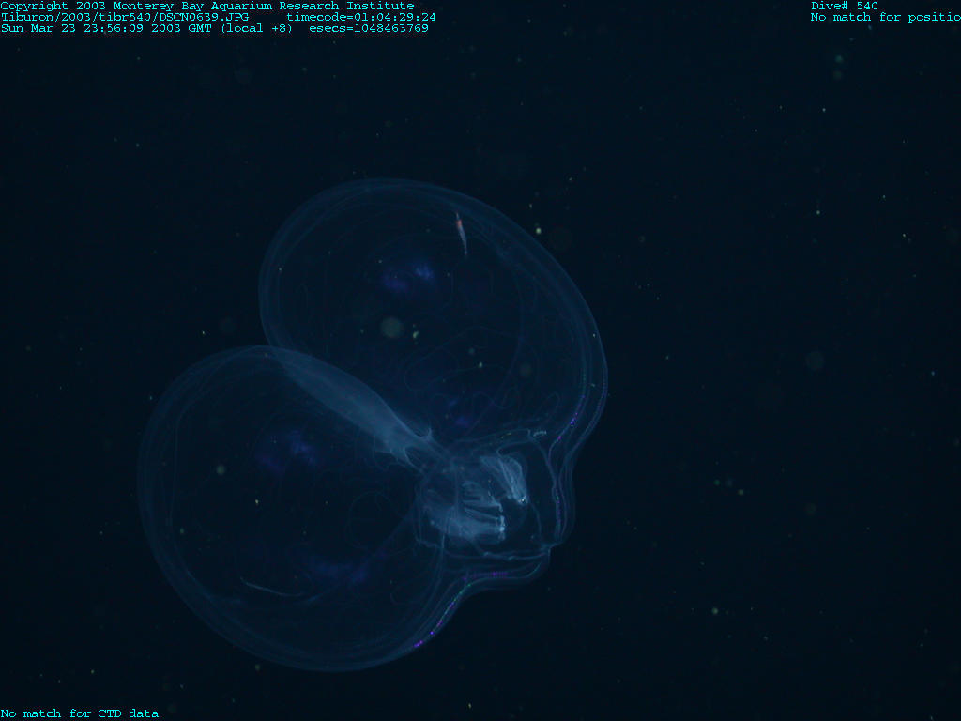Click the large blurry round particle in upper lobe

(x=391, y=327)
